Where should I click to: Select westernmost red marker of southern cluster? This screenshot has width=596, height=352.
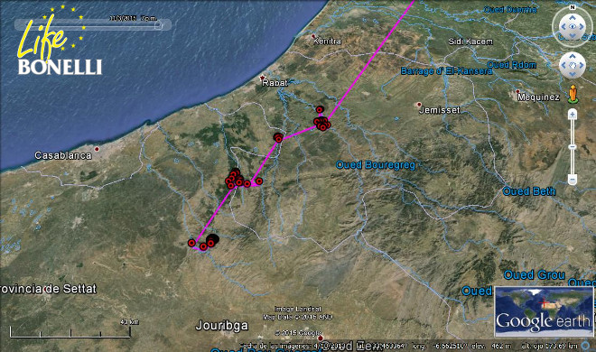[191, 243]
